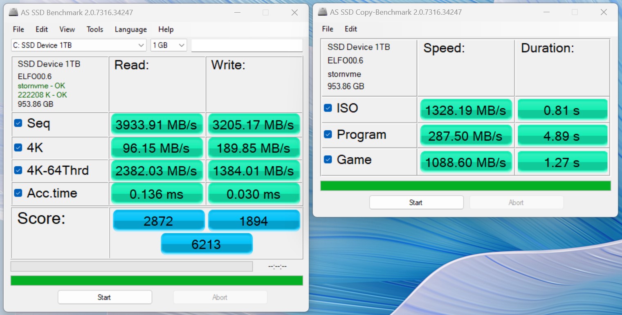Uncheck the ISO copy test checkbox
Image resolution: width=622 pixels, height=315 pixels.
328,108
